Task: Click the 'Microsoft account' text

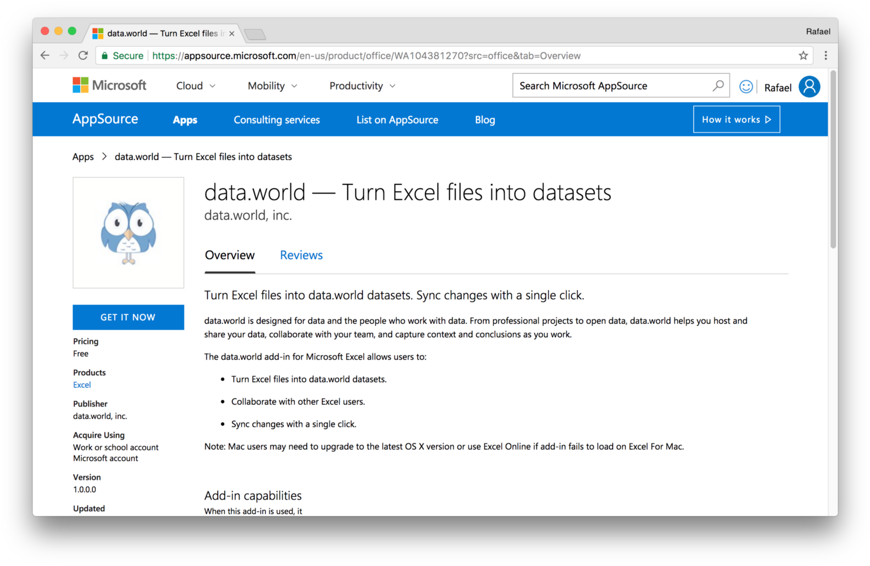Action: (106, 459)
